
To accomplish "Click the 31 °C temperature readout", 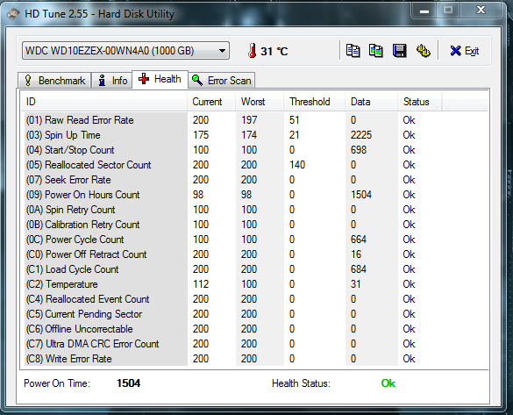I will [x=274, y=52].
